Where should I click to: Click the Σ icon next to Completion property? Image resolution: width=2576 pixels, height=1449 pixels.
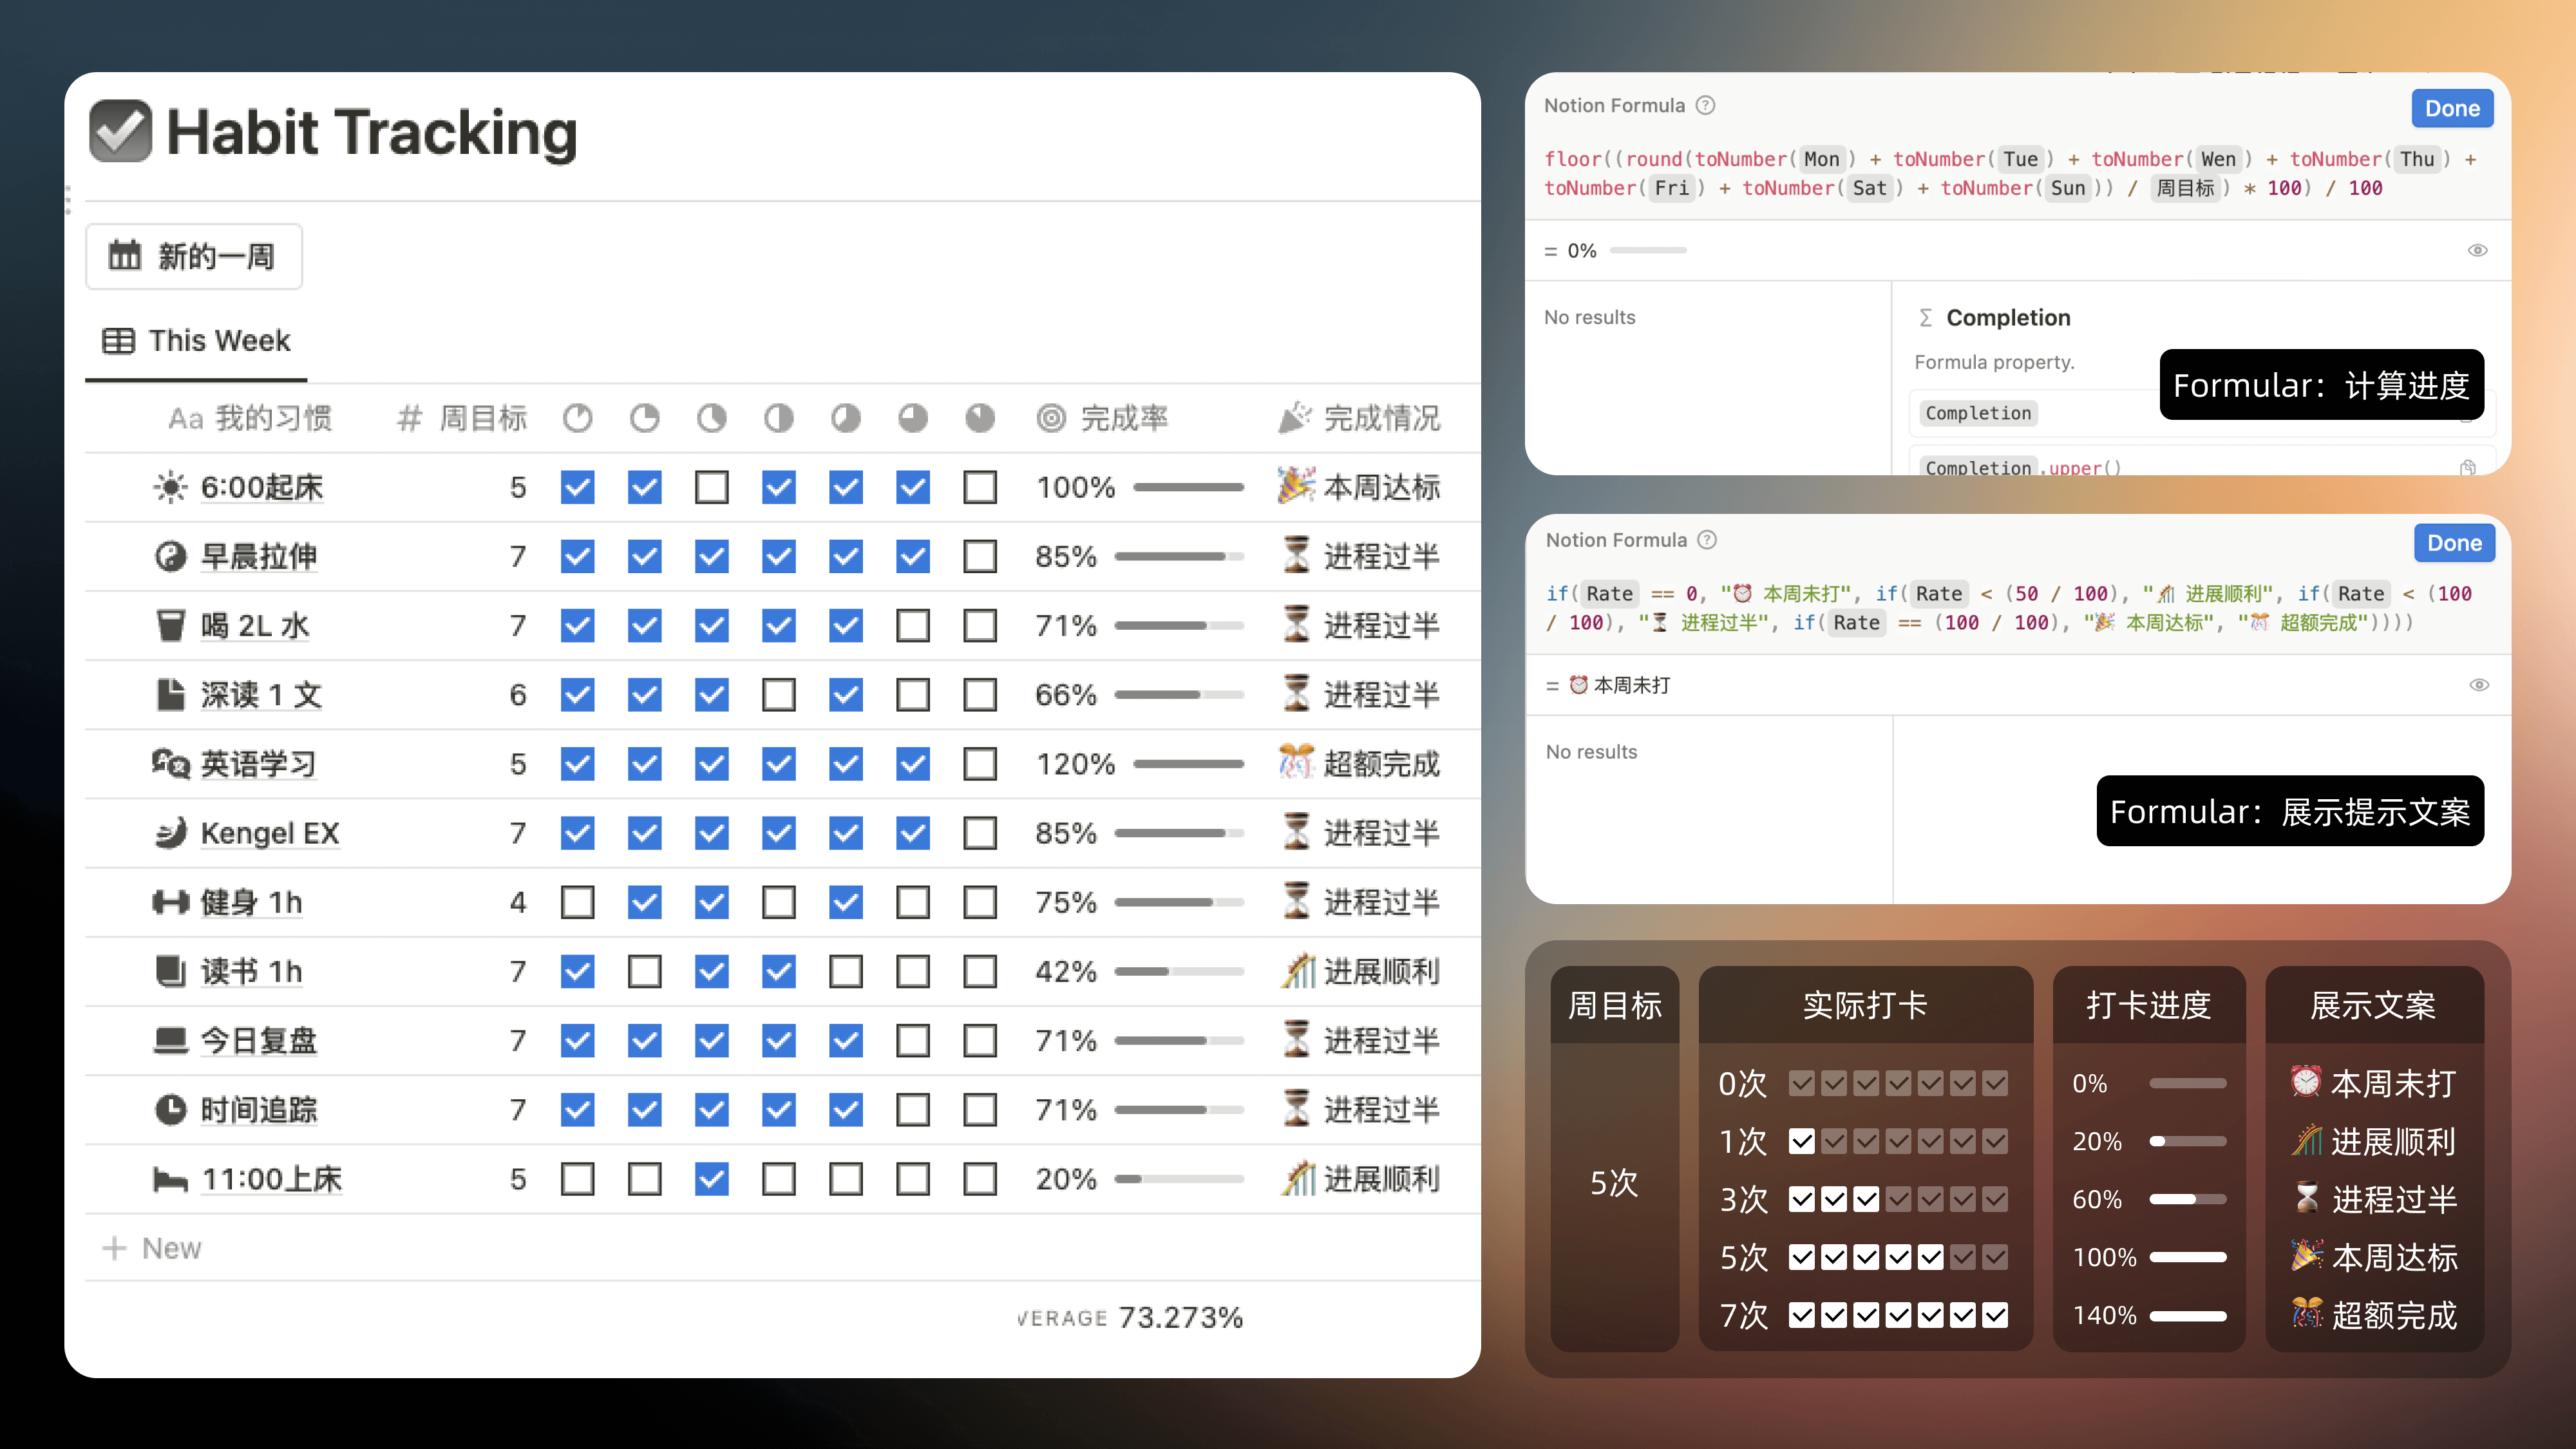tap(1925, 318)
